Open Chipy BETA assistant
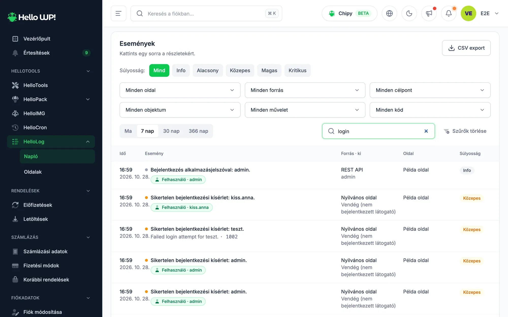Viewport: 508px width, 317px height. tap(350, 13)
